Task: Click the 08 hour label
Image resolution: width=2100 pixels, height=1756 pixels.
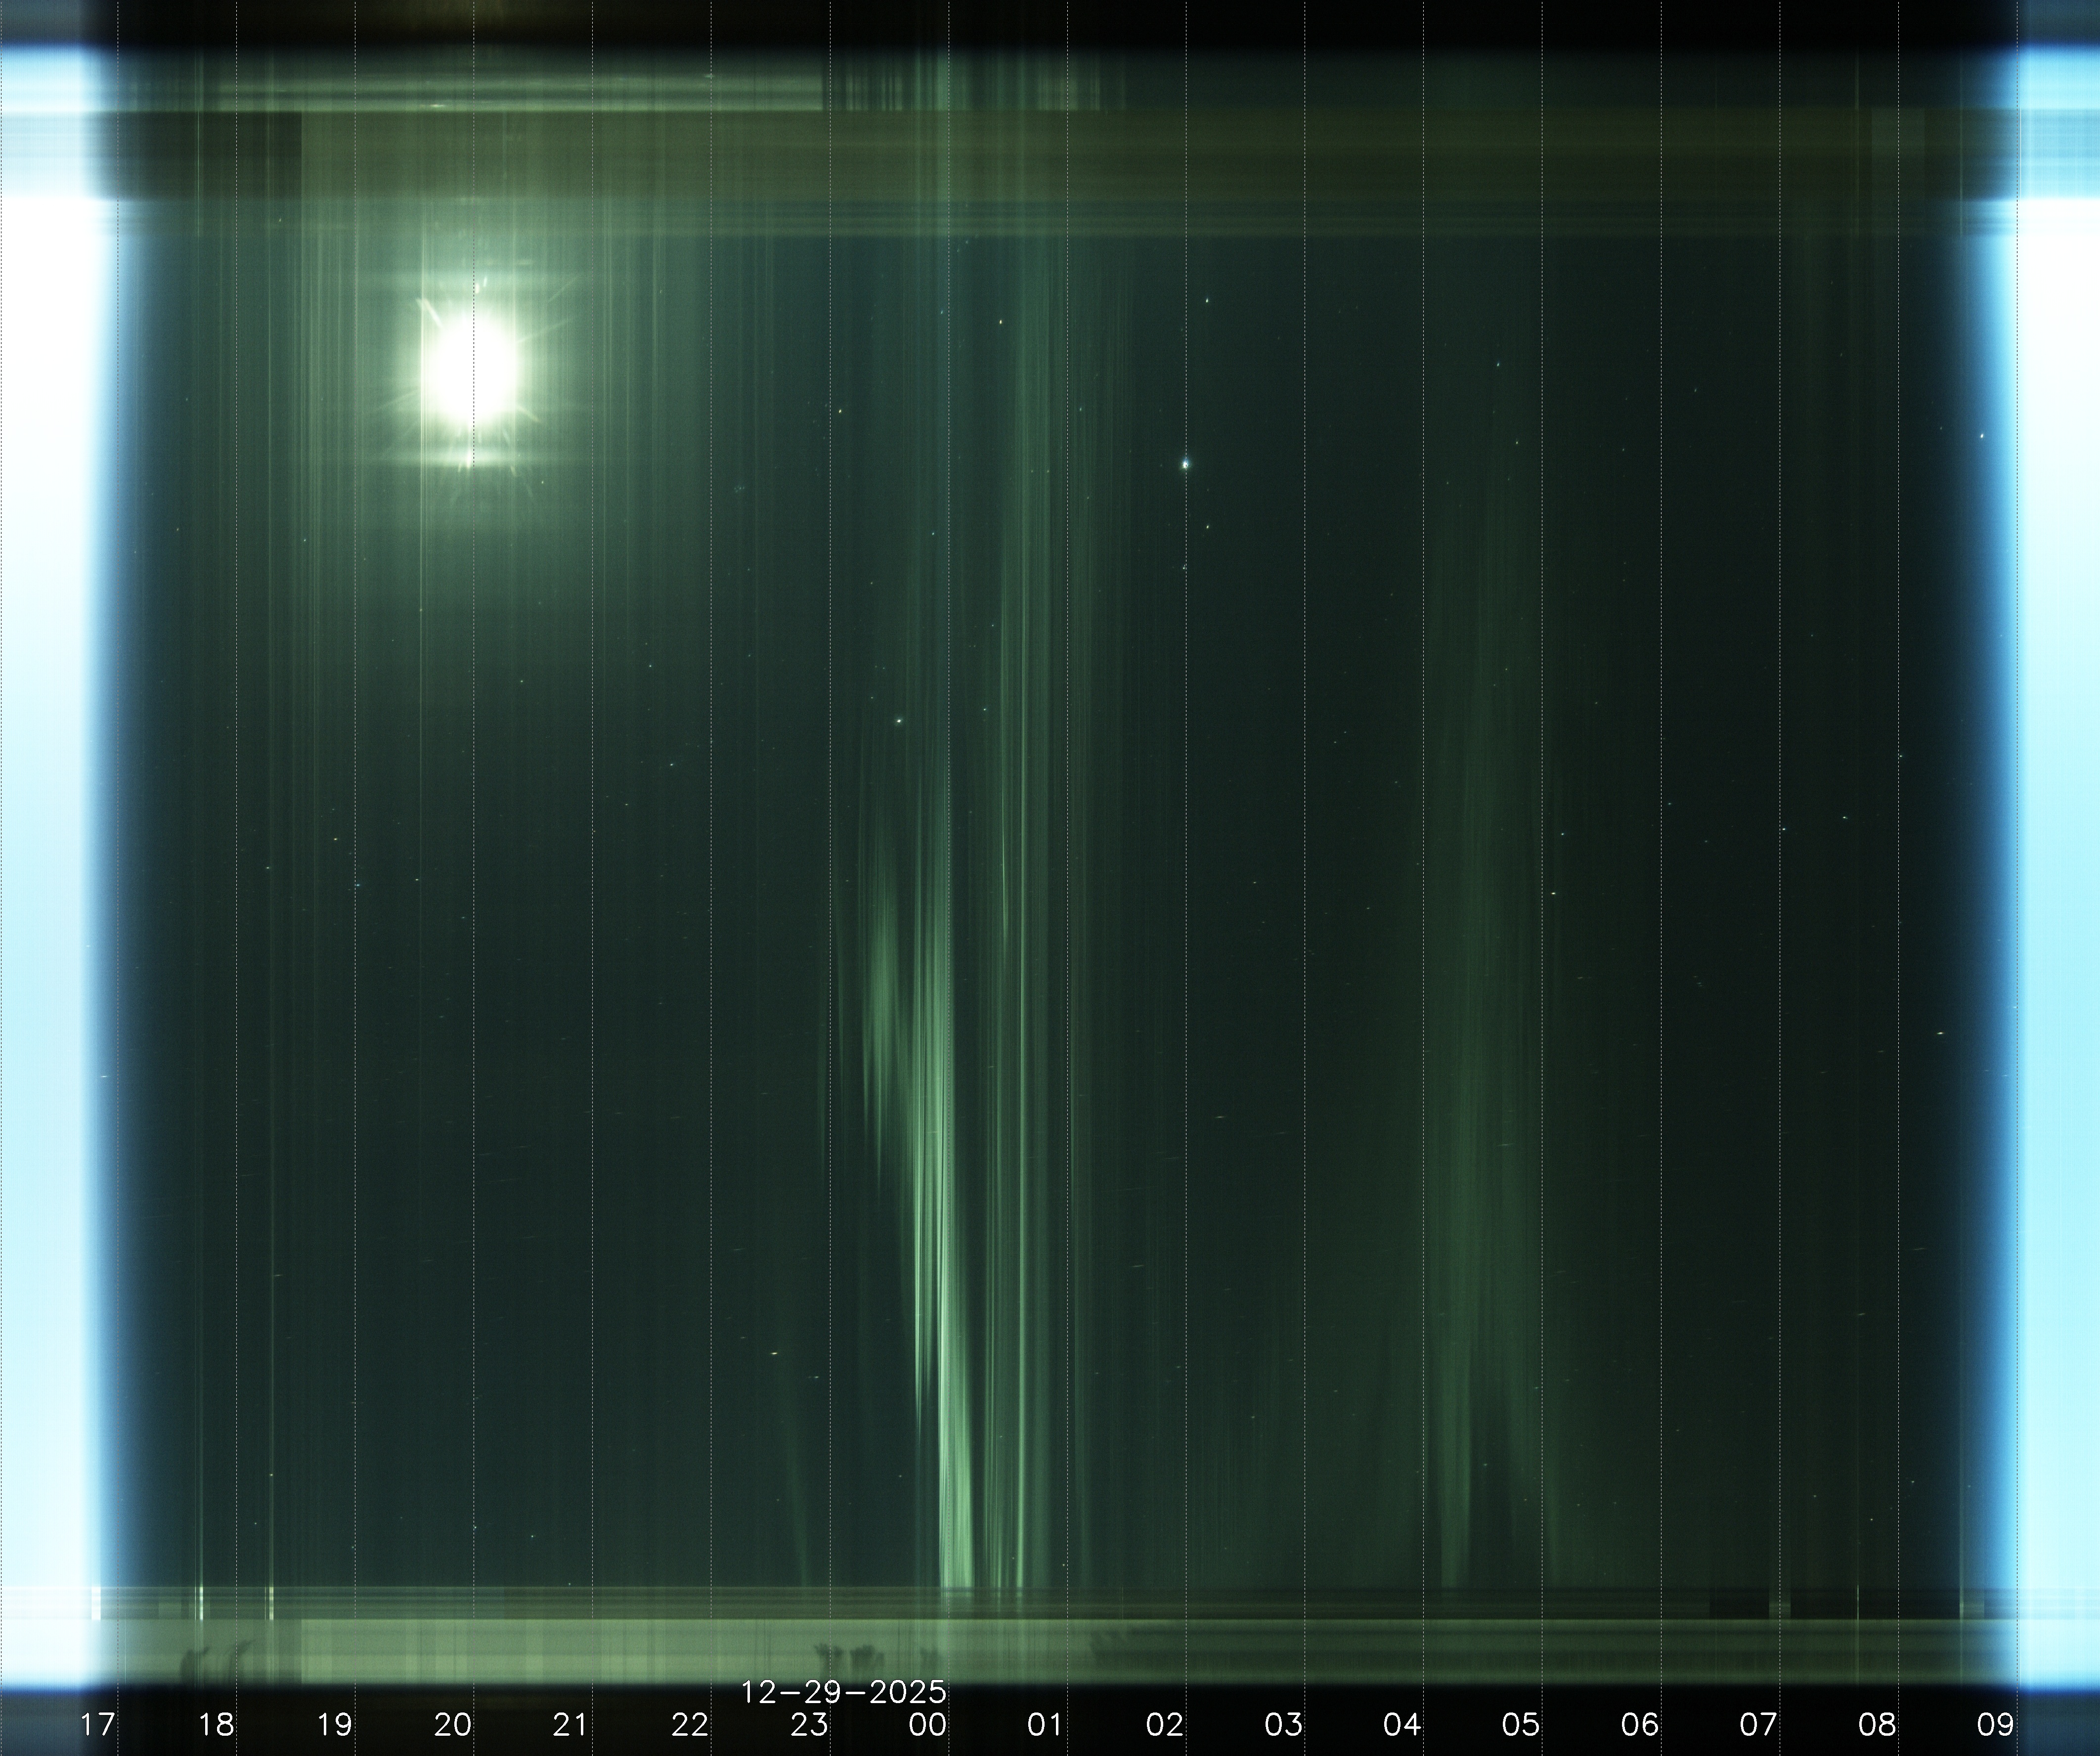Action: click(1877, 1725)
